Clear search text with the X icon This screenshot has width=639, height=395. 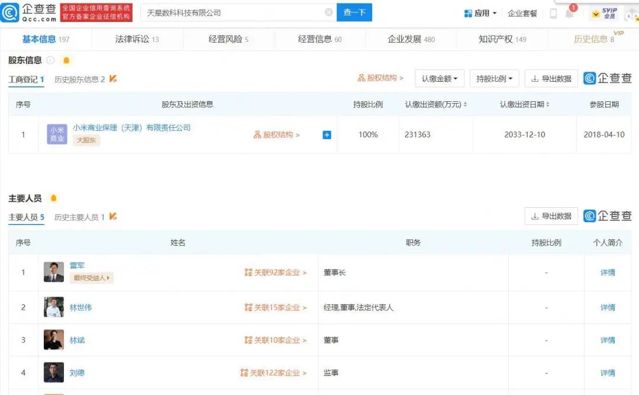coord(328,12)
